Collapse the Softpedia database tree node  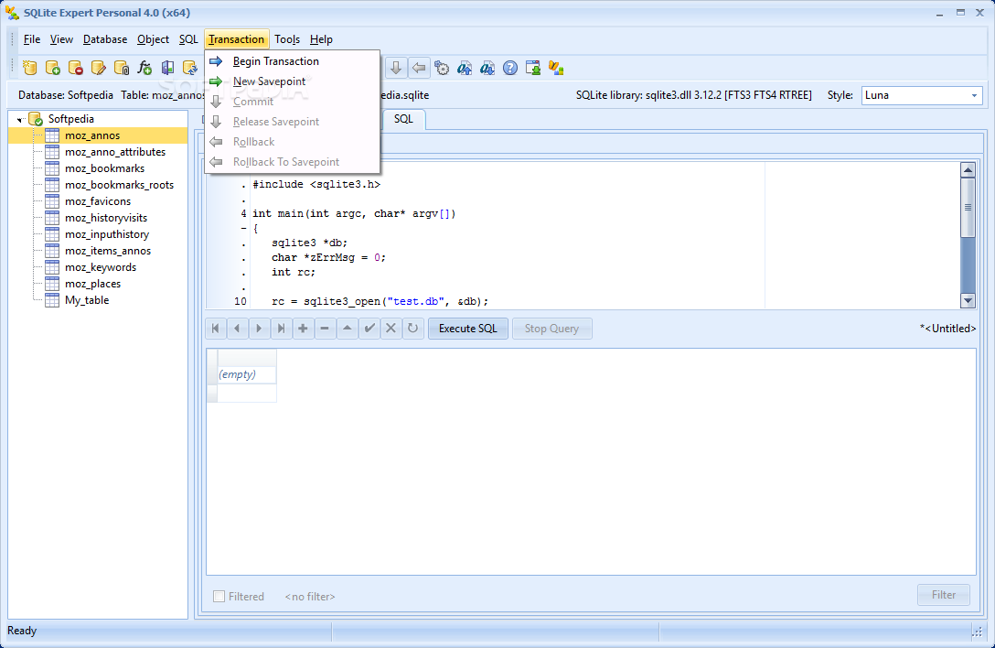(20, 119)
